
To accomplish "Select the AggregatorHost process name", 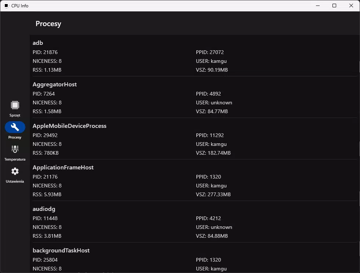I will click(55, 85).
